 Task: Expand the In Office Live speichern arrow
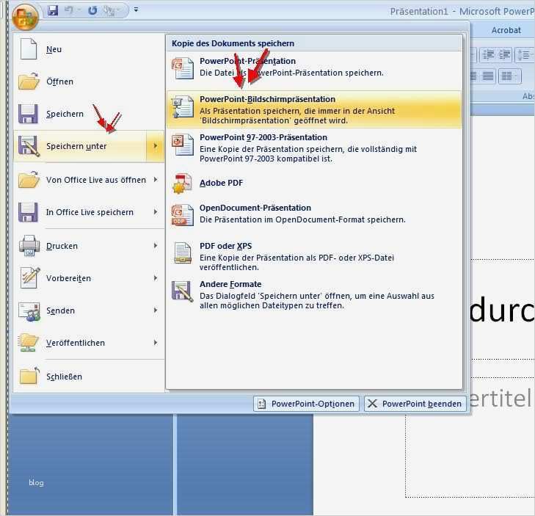pyautogui.click(x=156, y=212)
